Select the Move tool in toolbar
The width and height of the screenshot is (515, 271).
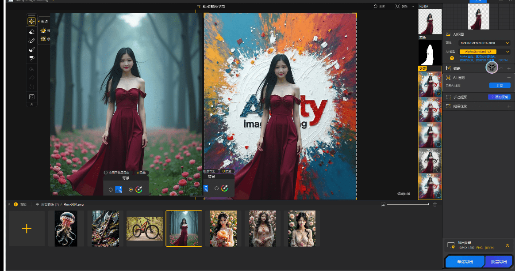(x=31, y=21)
